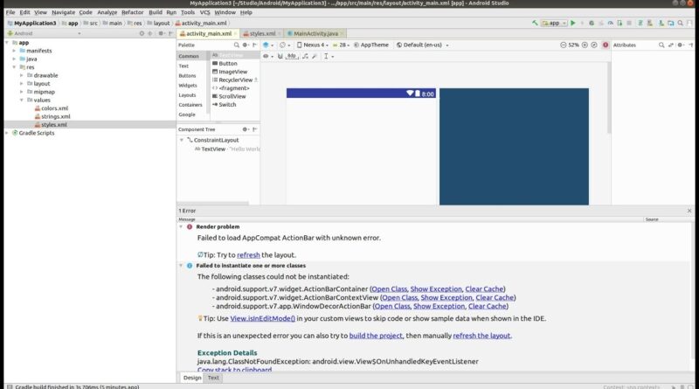Open design surface layers dropdown
Screen dimensions: 699x389
(268, 45)
